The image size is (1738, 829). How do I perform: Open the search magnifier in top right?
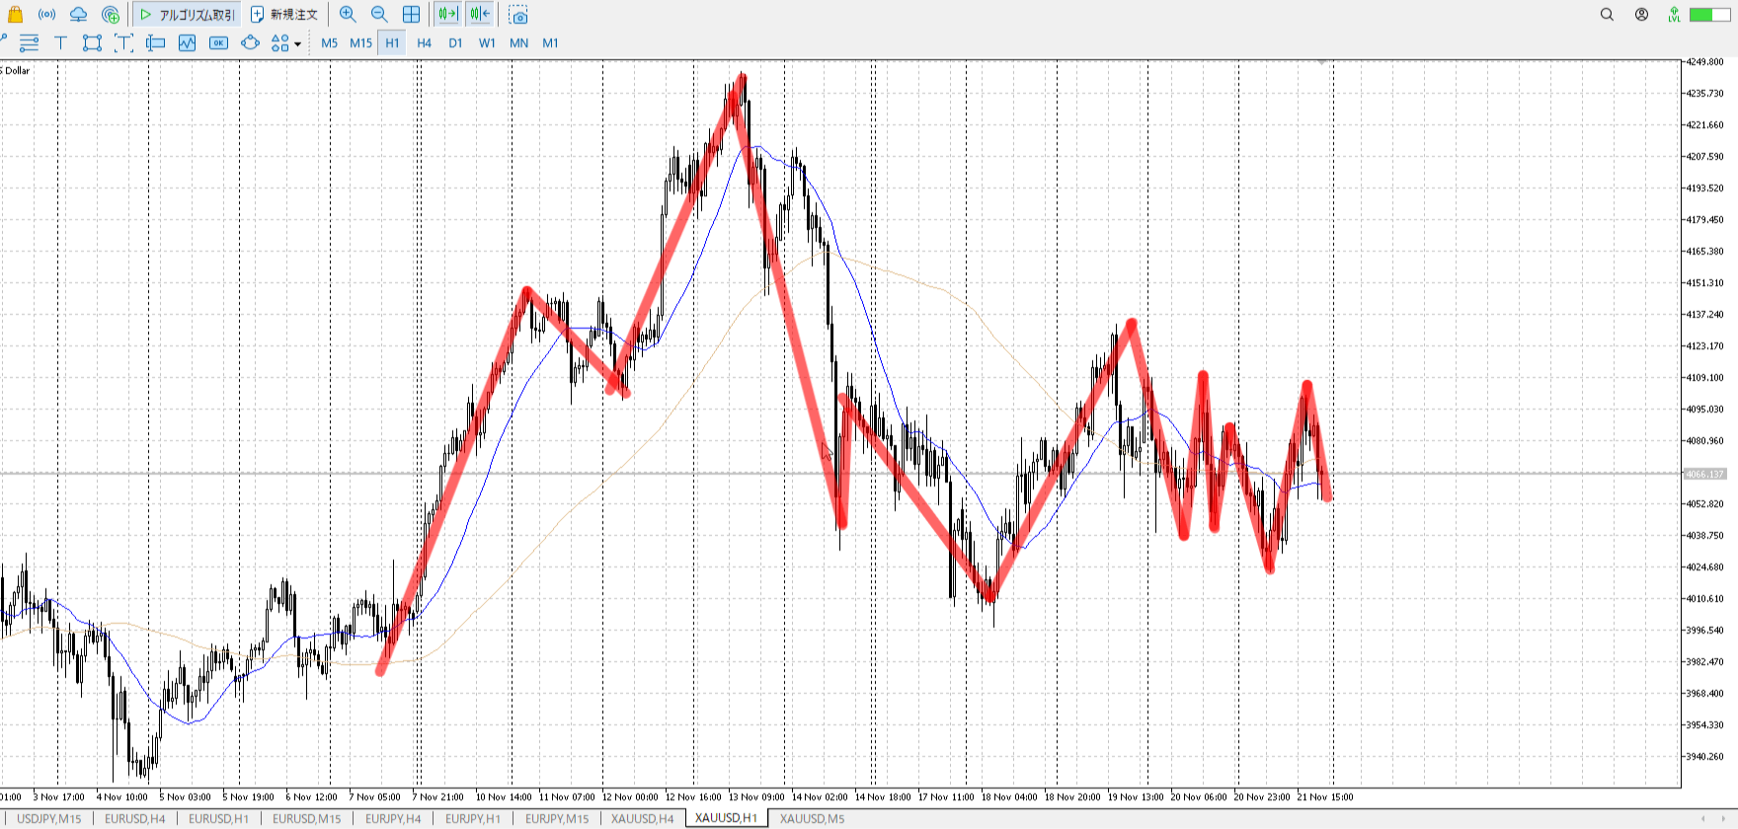tap(1607, 15)
